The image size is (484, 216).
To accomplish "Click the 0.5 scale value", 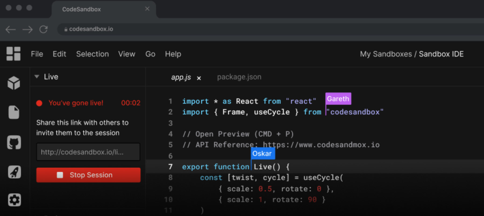I will pos(265,189).
